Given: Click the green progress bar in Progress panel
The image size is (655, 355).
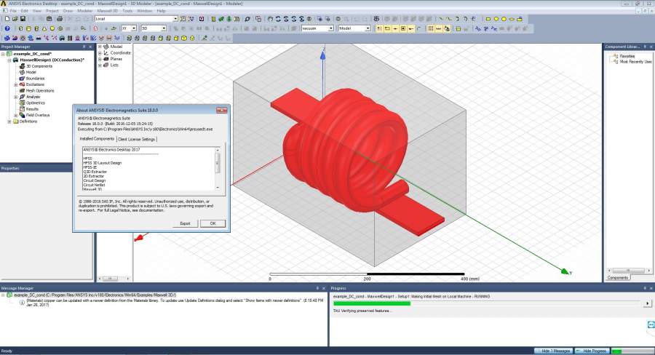Looking at the screenshot, I should (x=372, y=303).
